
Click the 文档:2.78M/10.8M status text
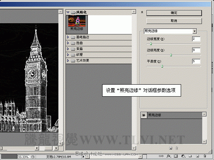[x=58, y=157]
